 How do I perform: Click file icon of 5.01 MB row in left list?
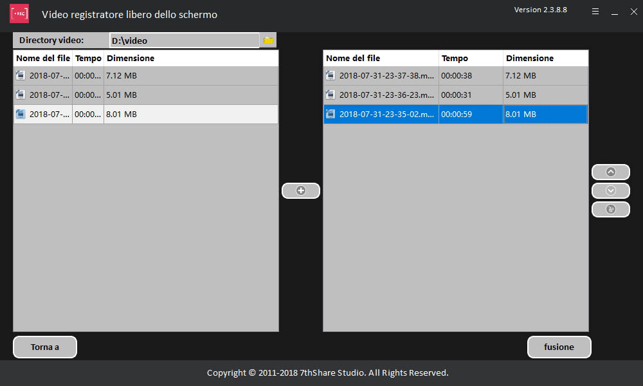20,95
